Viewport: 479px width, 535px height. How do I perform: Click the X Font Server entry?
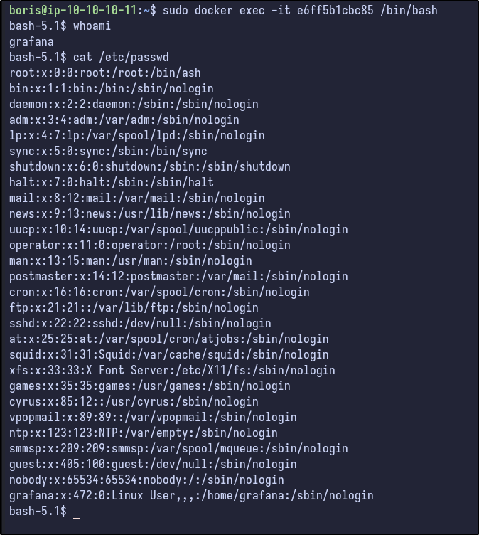tap(172, 370)
